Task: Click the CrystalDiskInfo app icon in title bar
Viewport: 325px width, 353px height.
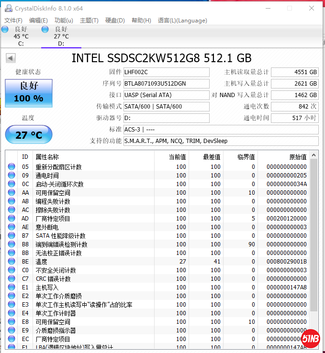Action: 9,8
